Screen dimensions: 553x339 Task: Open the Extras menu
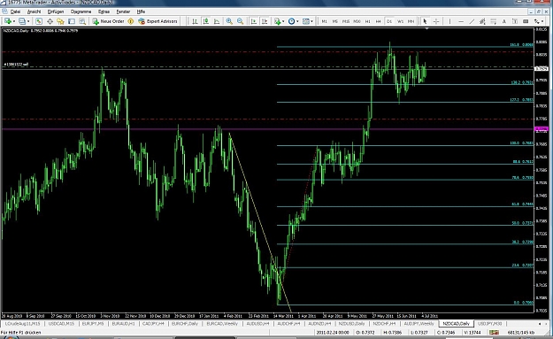(104, 12)
